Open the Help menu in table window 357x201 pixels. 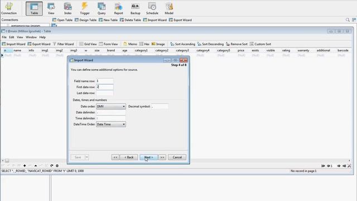pos(42,37)
